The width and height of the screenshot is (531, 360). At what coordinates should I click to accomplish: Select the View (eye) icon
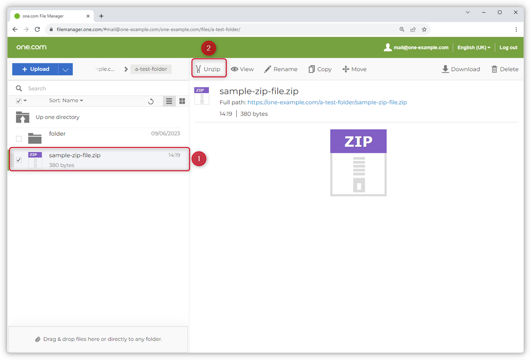[x=234, y=69]
